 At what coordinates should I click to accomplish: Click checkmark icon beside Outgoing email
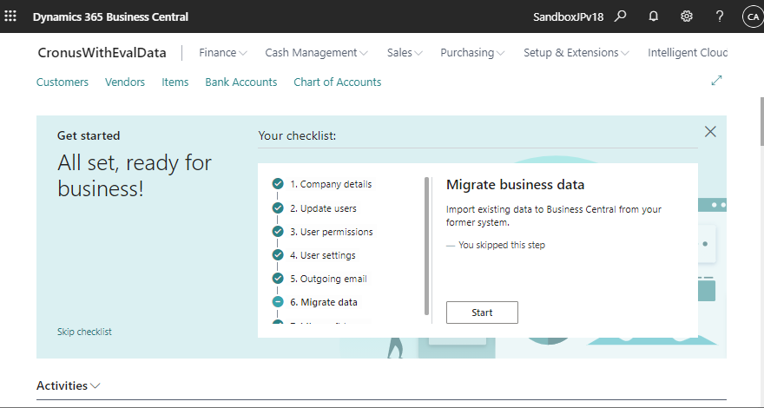point(278,279)
